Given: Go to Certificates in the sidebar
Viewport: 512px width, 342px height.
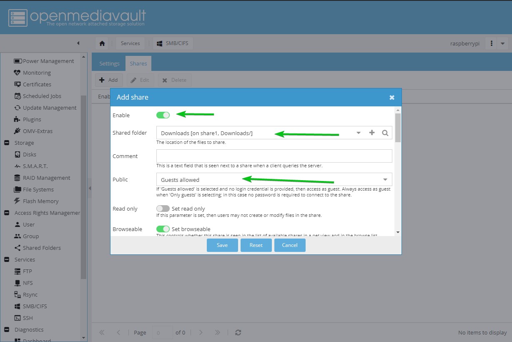Looking at the screenshot, I should point(33,84).
